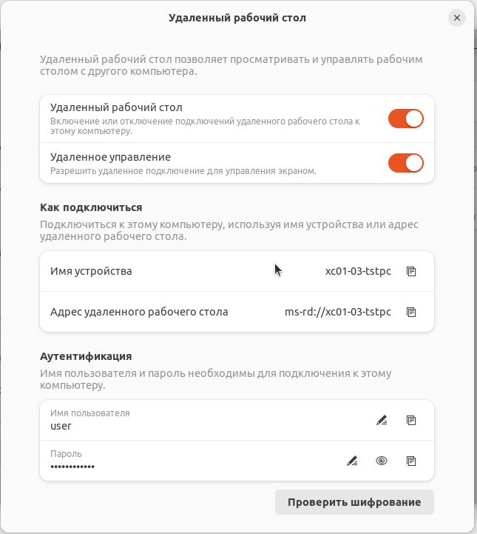
Task: Edit the password with pencil icon
Action: coord(352,461)
